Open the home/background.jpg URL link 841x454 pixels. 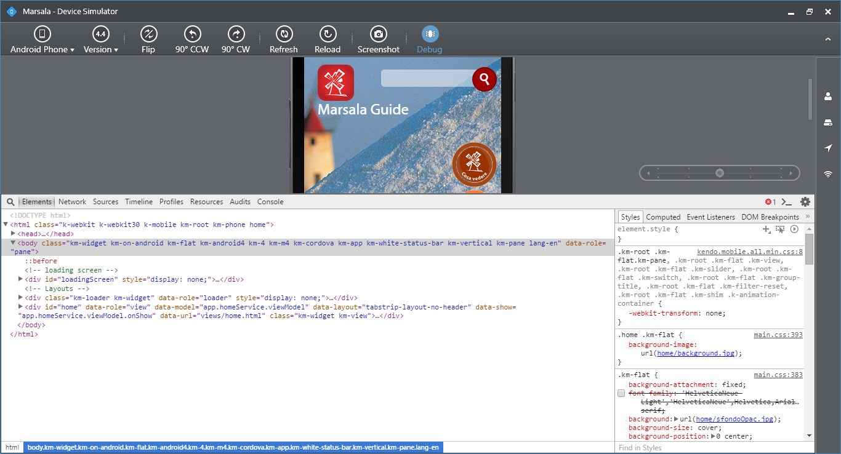[x=696, y=354]
